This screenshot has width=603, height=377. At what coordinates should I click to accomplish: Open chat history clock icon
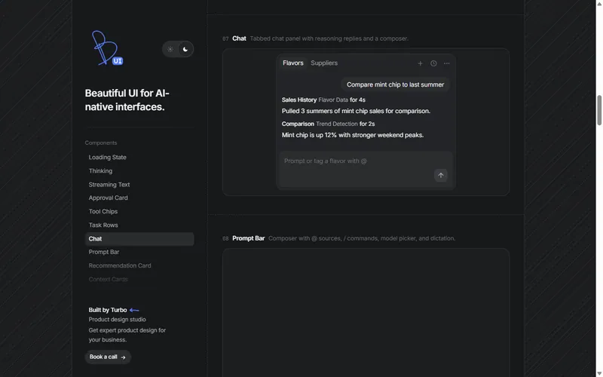[x=433, y=63]
